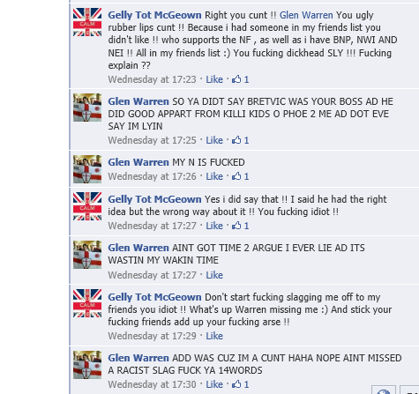The height and width of the screenshot is (394, 419).
Task: Like the comment posted at 17:29
Action: click(214, 336)
